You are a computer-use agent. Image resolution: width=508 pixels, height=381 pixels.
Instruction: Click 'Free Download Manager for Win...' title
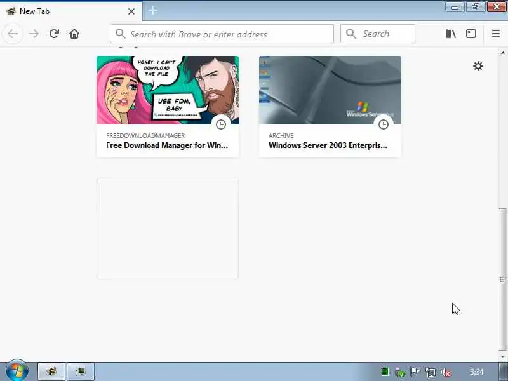[167, 145]
